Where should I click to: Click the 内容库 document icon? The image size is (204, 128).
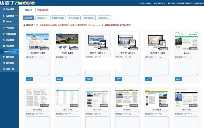pyautogui.click(x=3, y=22)
